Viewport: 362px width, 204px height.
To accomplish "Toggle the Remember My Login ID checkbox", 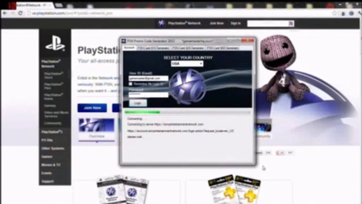I will 130,84.
